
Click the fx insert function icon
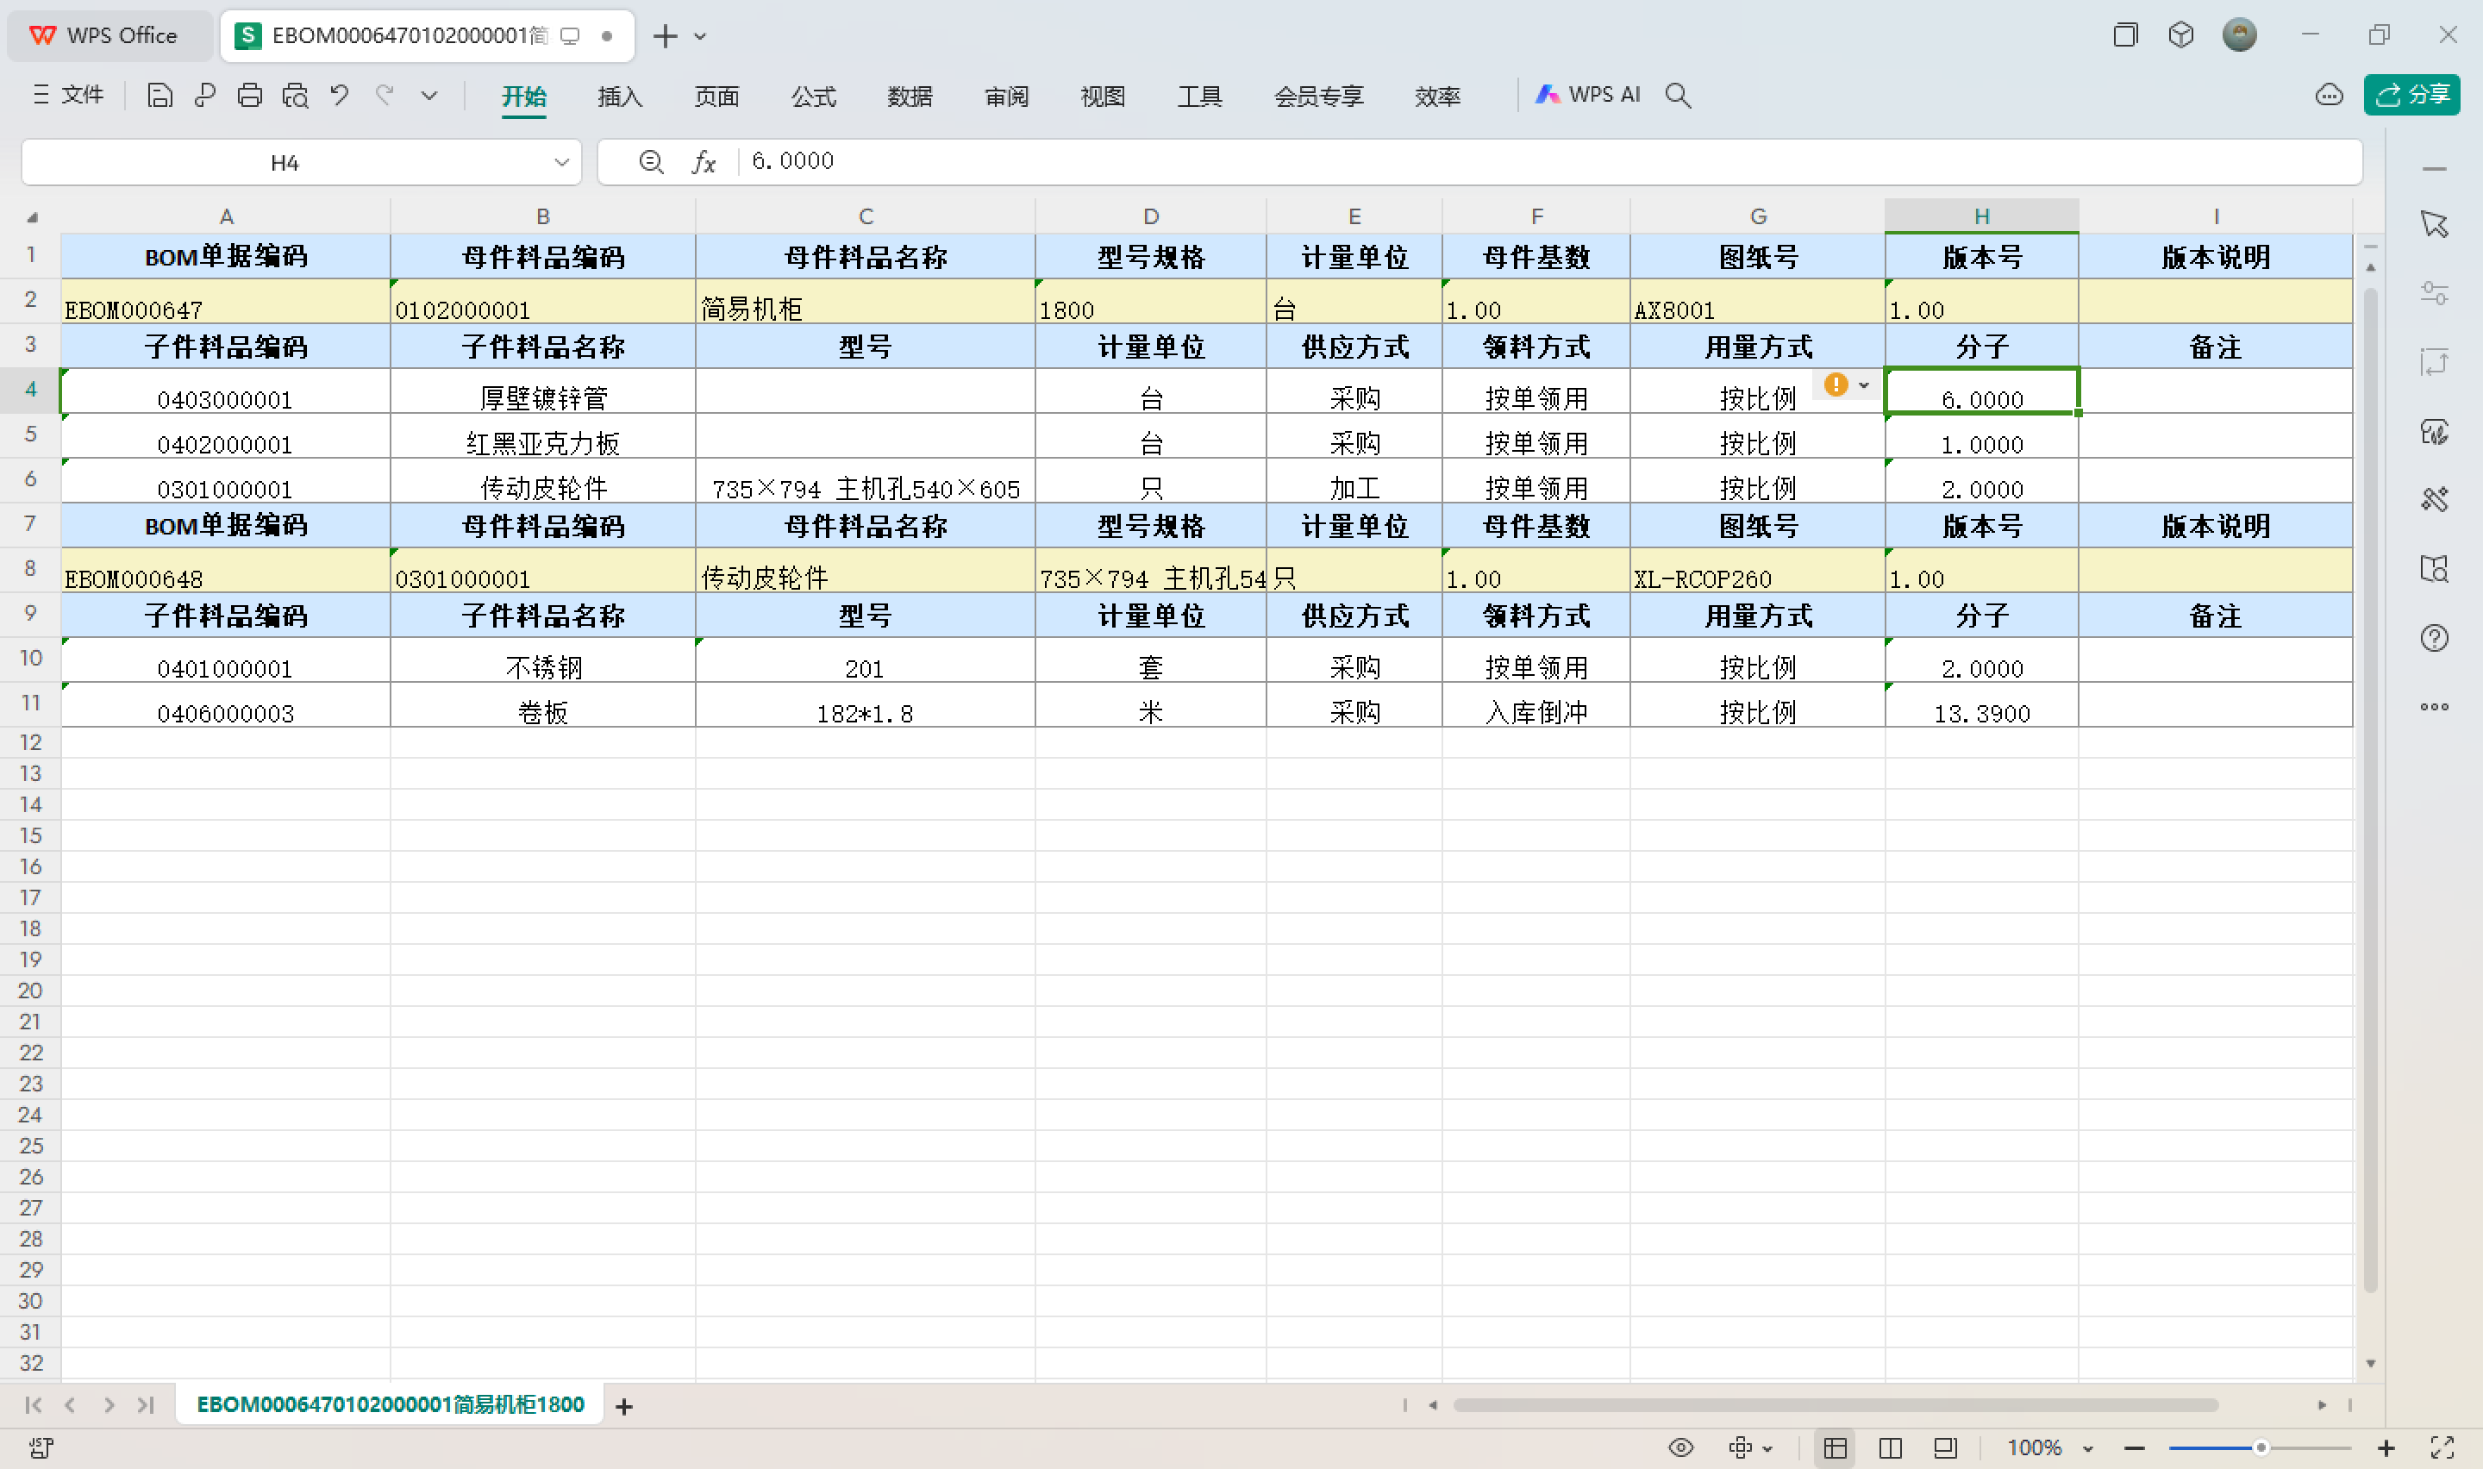(x=703, y=161)
